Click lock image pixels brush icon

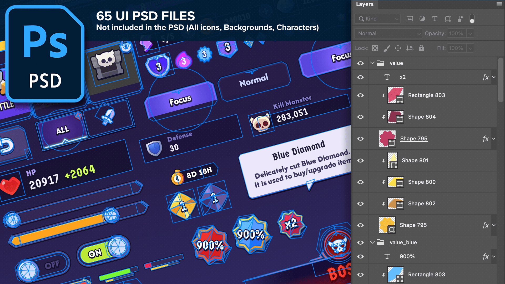click(387, 48)
